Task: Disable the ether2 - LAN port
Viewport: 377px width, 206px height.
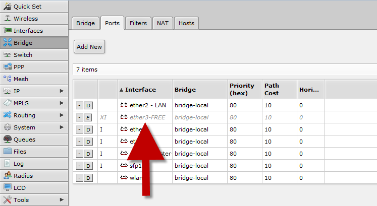Action: (88, 105)
